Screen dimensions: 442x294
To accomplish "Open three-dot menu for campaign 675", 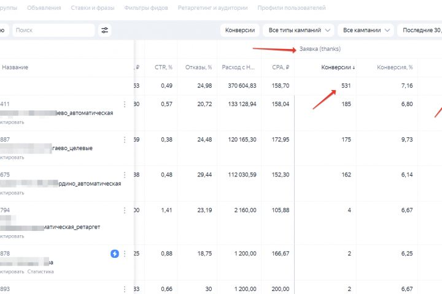I will [x=125, y=175].
